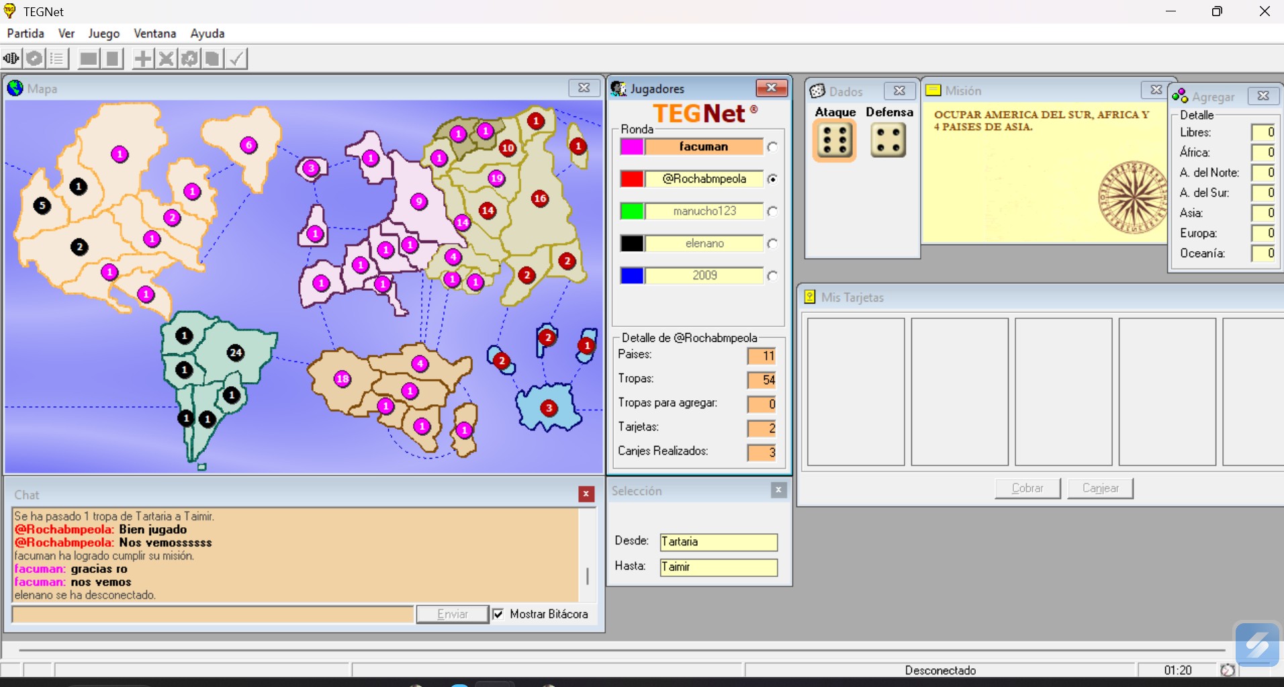Click the red color swatch for @Rochabmpeola
Image resolution: width=1284 pixels, height=687 pixels.
click(631, 179)
